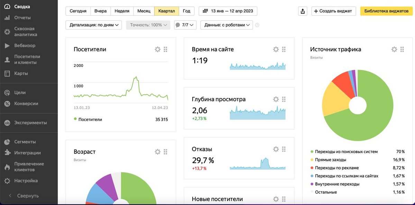Click the Конверсии percent icon

(7, 104)
